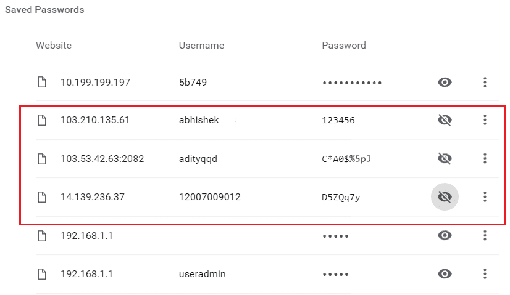Click the file icon beside 103.210.135.61
Image resolution: width=510 pixels, height=295 pixels.
[42, 120]
